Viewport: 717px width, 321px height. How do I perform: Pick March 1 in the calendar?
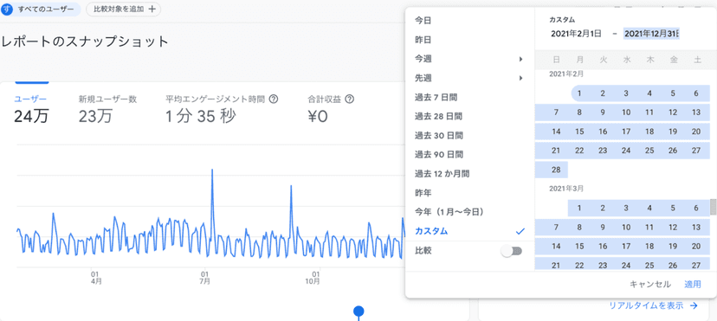pyautogui.click(x=579, y=209)
